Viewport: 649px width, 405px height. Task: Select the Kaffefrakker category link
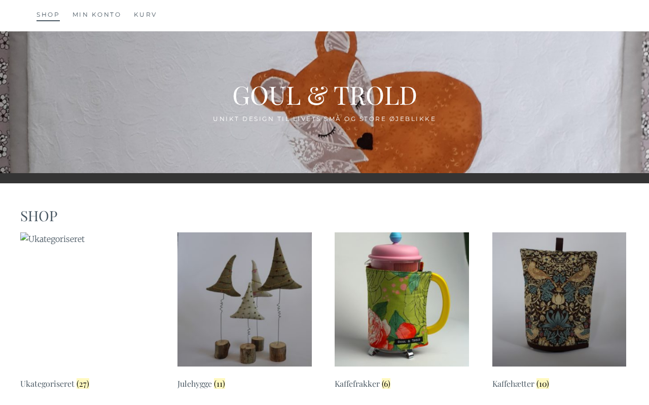pyautogui.click(x=357, y=384)
